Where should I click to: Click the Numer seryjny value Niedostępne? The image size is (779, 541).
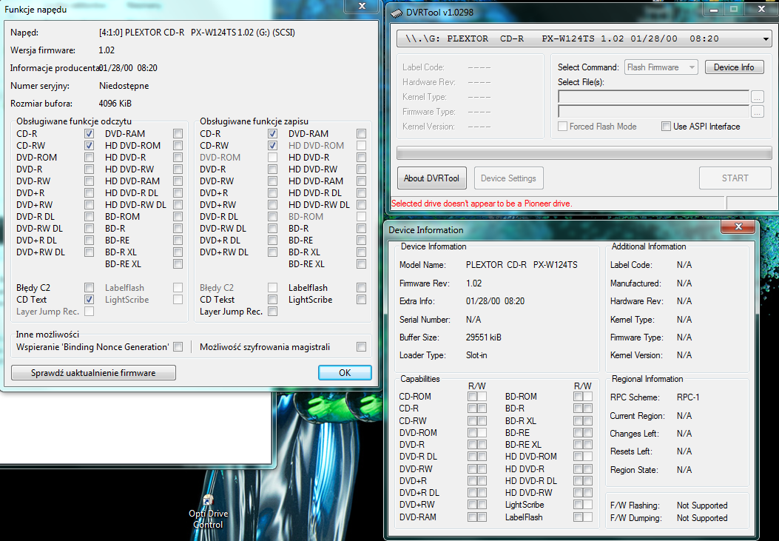pyautogui.click(x=124, y=85)
